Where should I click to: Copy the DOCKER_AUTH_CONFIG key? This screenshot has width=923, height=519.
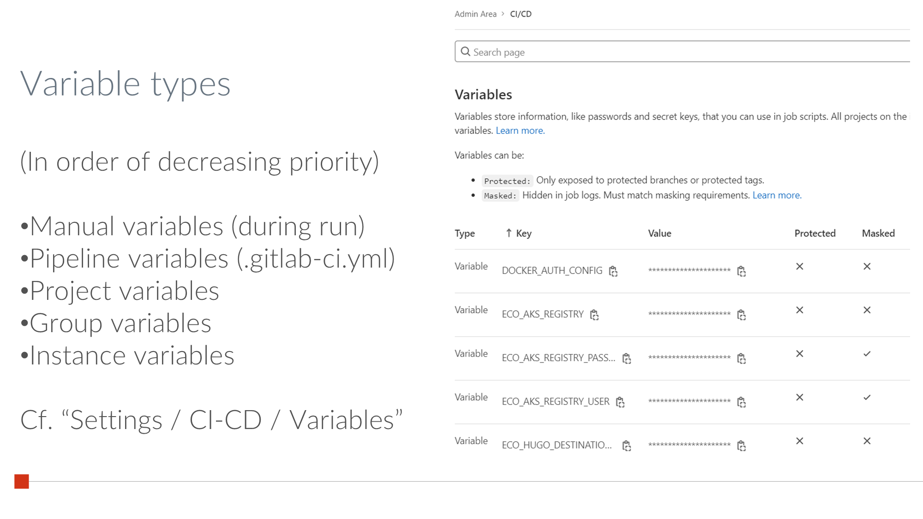click(613, 271)
